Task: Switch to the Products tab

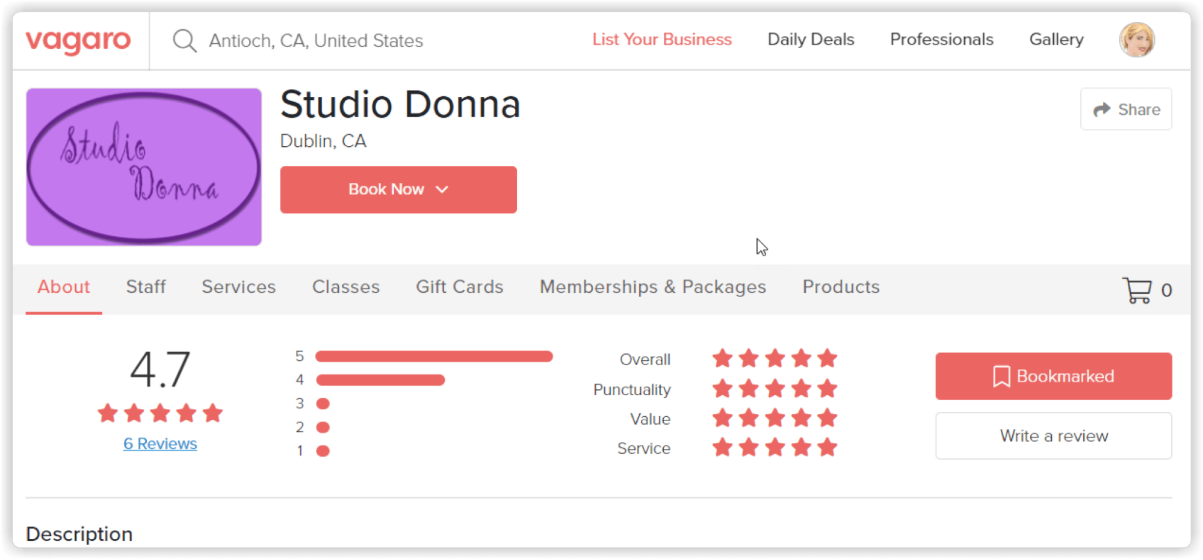Action: tap(841, 287)
